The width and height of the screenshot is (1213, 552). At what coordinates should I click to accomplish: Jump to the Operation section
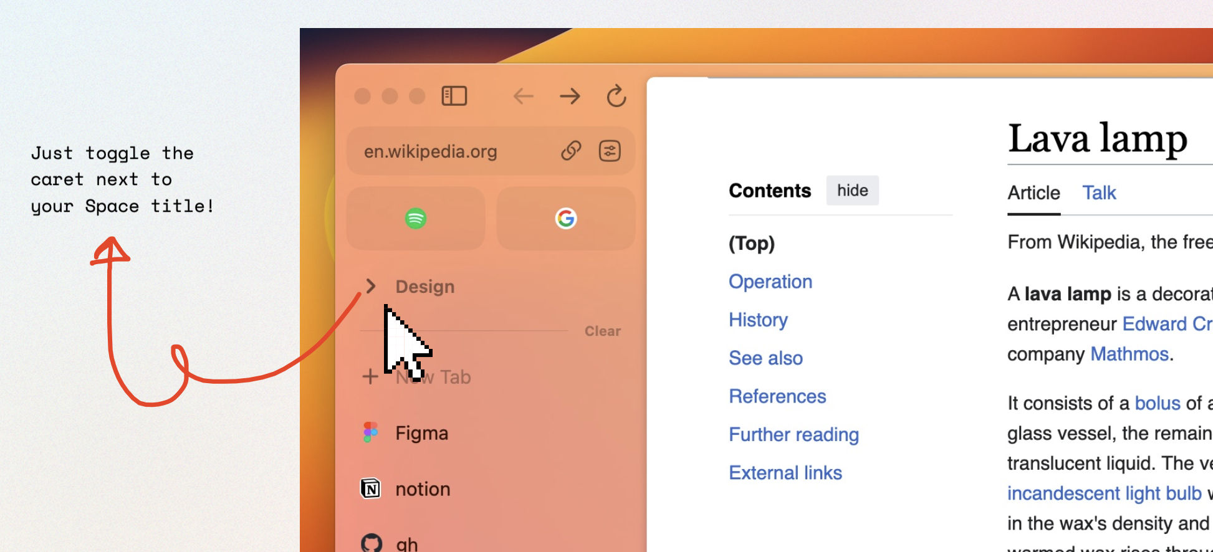[770, 282]
